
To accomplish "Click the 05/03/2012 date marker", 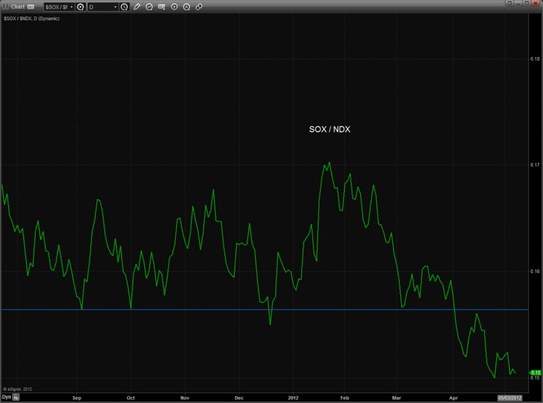I will [x=510, y=397].
